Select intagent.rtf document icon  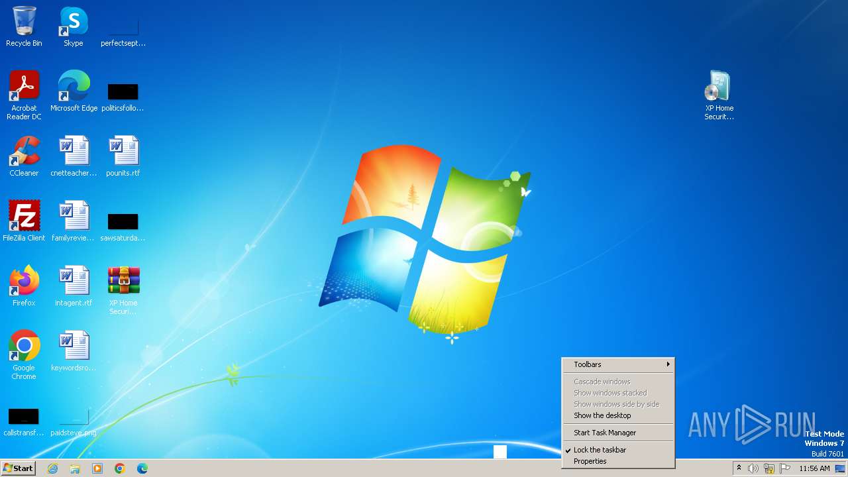tap(74, 286)
